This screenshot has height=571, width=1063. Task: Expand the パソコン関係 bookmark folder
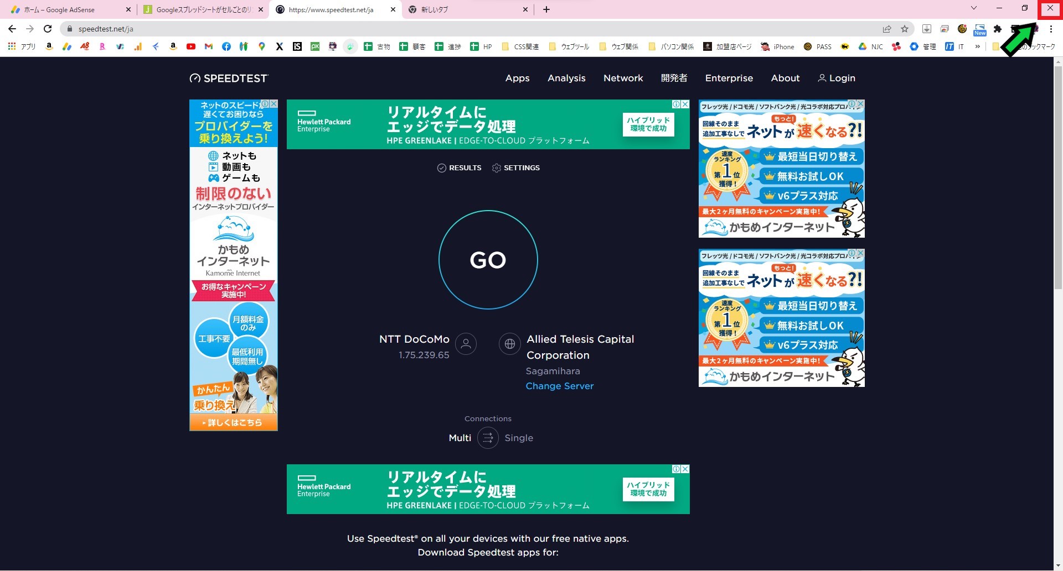pos(670,46)
